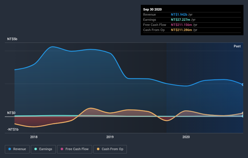The image size is (248, 158).
Task: Click the pink Free Cash Flow legend dot
Action: (62, 149)
